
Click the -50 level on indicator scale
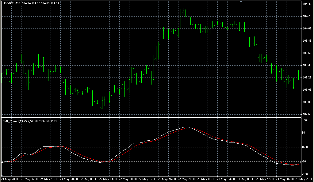305,161
